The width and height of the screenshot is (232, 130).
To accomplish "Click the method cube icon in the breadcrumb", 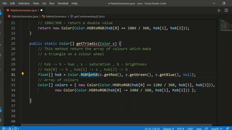I will pos(72,16).
